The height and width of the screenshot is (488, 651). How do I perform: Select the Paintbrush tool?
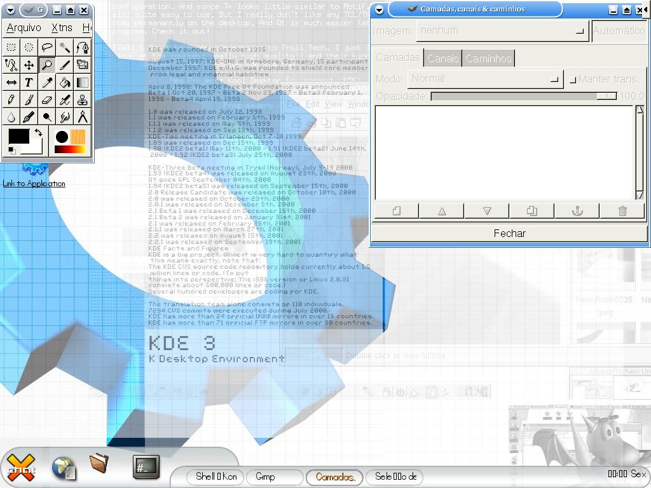[29, 100]
